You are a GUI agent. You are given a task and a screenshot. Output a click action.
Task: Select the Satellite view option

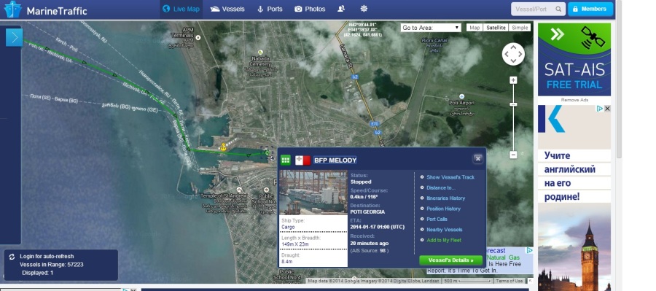pyautogui.click(x=496, y=28)
